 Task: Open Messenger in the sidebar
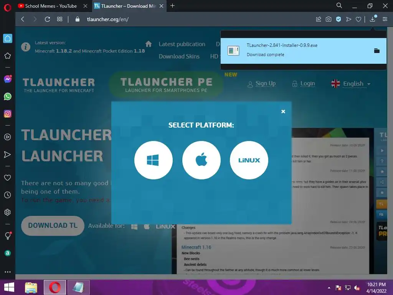tap(8, 79)
